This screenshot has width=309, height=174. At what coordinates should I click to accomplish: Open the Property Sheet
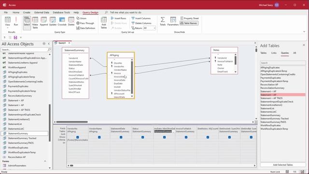pos(189,18)
